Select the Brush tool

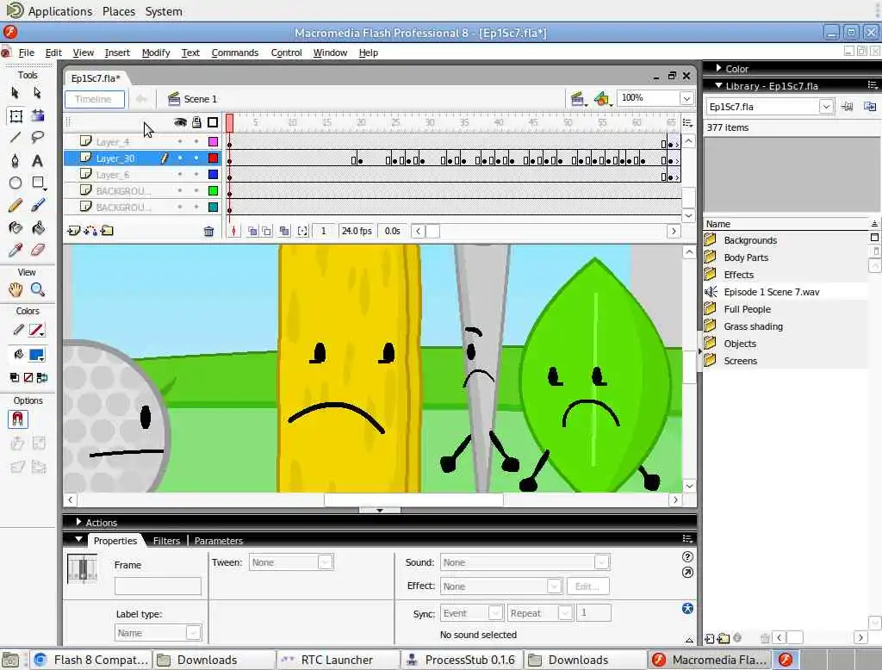[38, 205]
